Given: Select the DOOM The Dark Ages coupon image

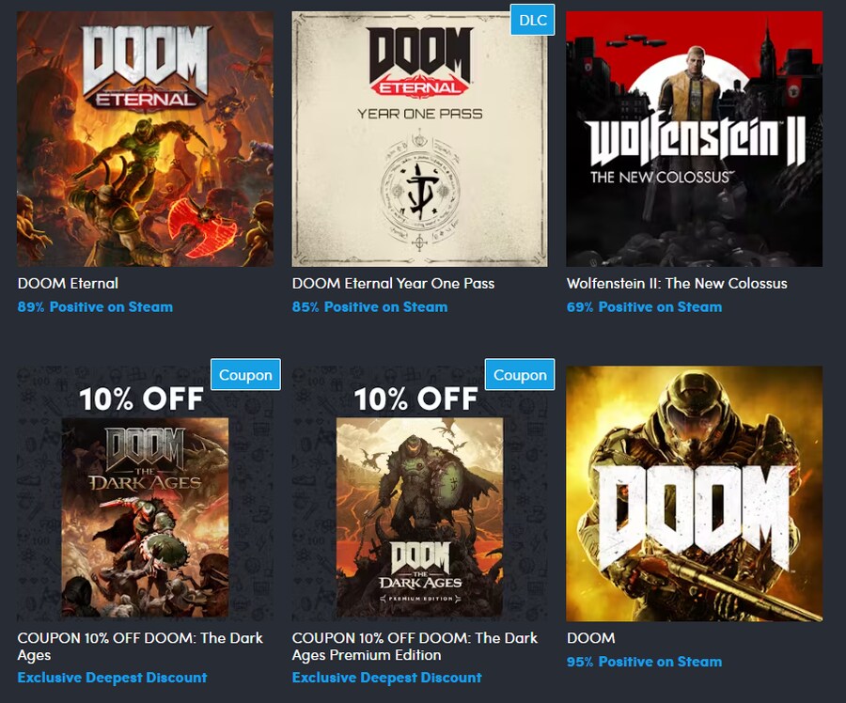Looking at the screenshot, I should 145,493.
